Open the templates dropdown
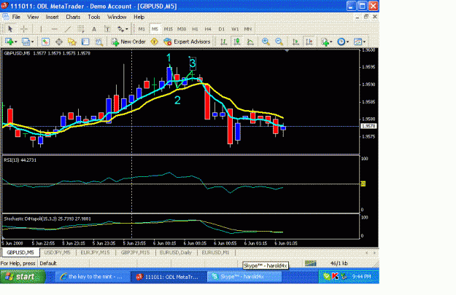The image size is (456, 295). 360,42
